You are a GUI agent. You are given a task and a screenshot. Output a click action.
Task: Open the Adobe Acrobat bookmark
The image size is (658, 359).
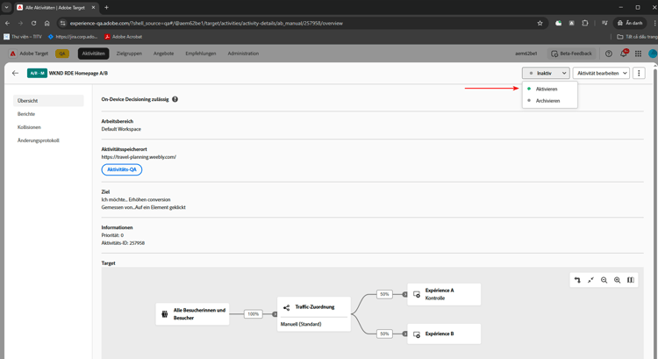click(124, 37)
